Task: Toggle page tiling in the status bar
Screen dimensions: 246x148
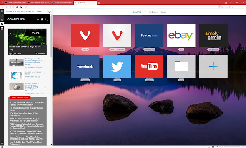Action: pos(209,147)
